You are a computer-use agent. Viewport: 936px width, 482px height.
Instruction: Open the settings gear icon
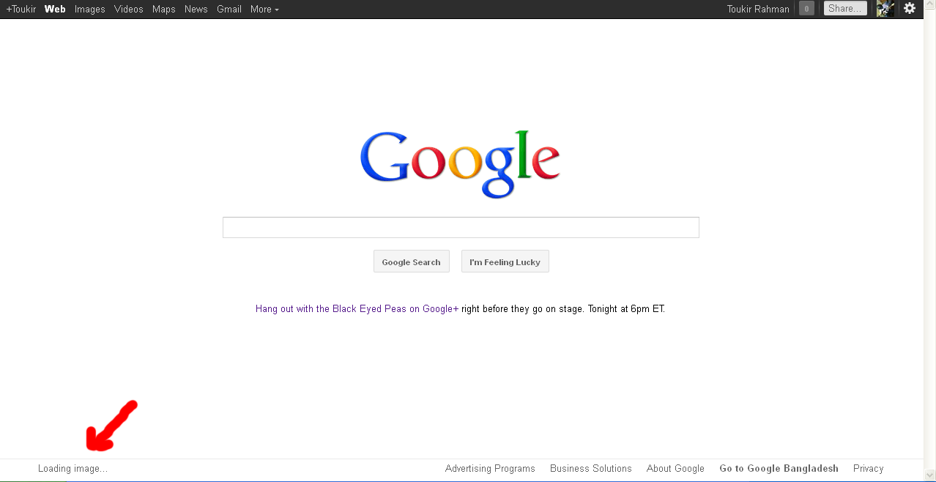coord(909,9)
